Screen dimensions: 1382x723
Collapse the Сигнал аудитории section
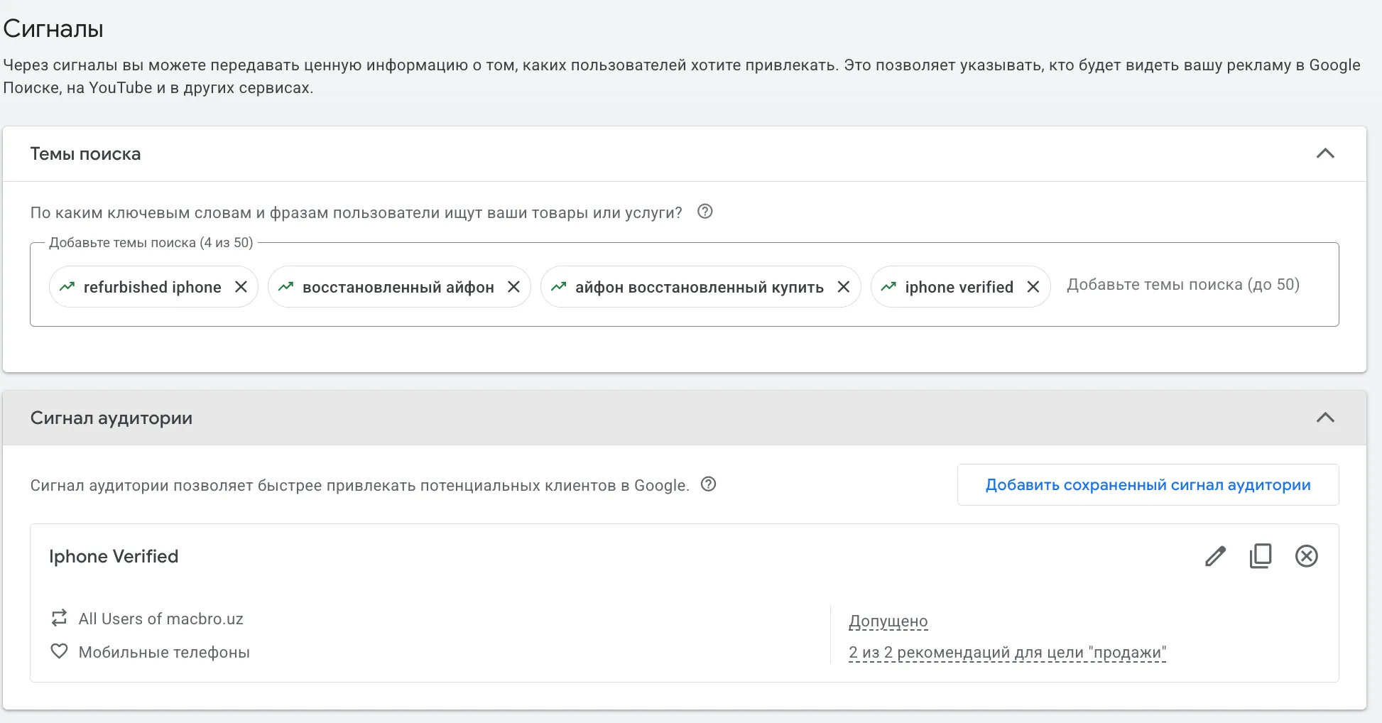[x=1325, y=418]
